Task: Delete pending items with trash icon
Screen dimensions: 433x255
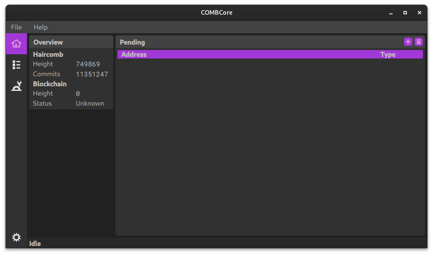Action: pyautogui.click(x=419, y=42)
